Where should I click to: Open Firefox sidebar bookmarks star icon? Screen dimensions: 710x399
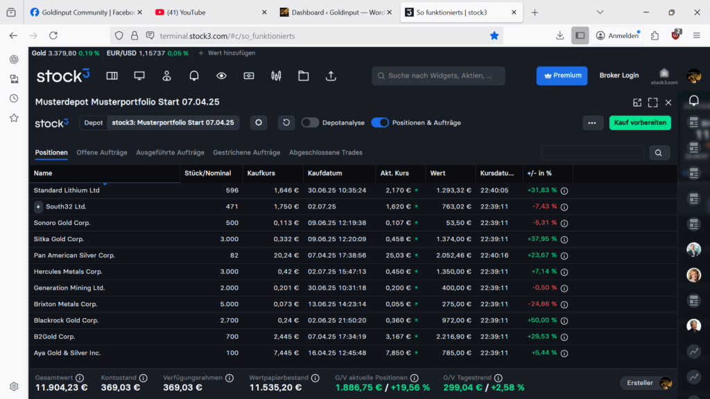[x=14, y=118]
